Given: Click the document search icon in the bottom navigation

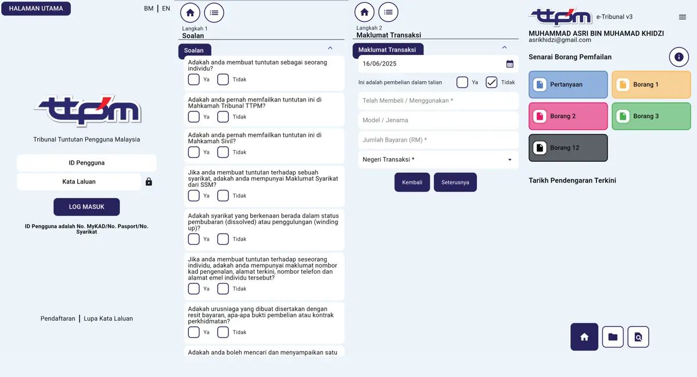Looking at the screenshot, I should pos(638,337).
